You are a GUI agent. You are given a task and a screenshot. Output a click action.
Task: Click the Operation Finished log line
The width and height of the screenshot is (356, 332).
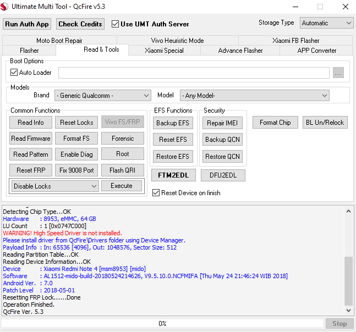(29, 305)
